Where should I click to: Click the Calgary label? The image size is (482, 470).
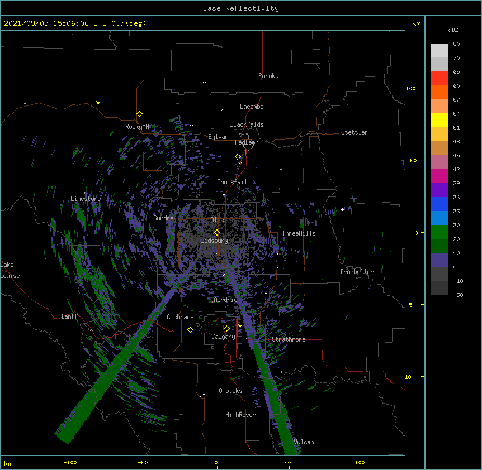click(223, 337)
